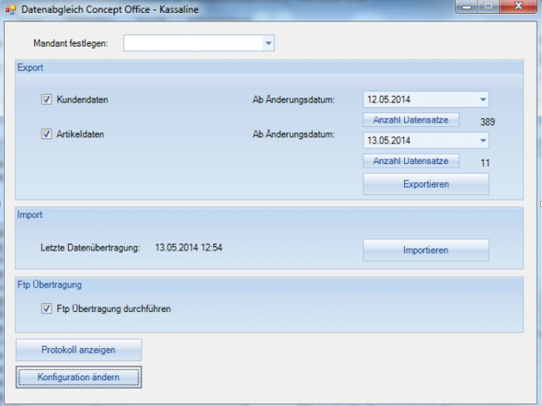Click Anzahl Datensätze button next to 11
Viewport: 542px width, 406px height.
(411, 161)
